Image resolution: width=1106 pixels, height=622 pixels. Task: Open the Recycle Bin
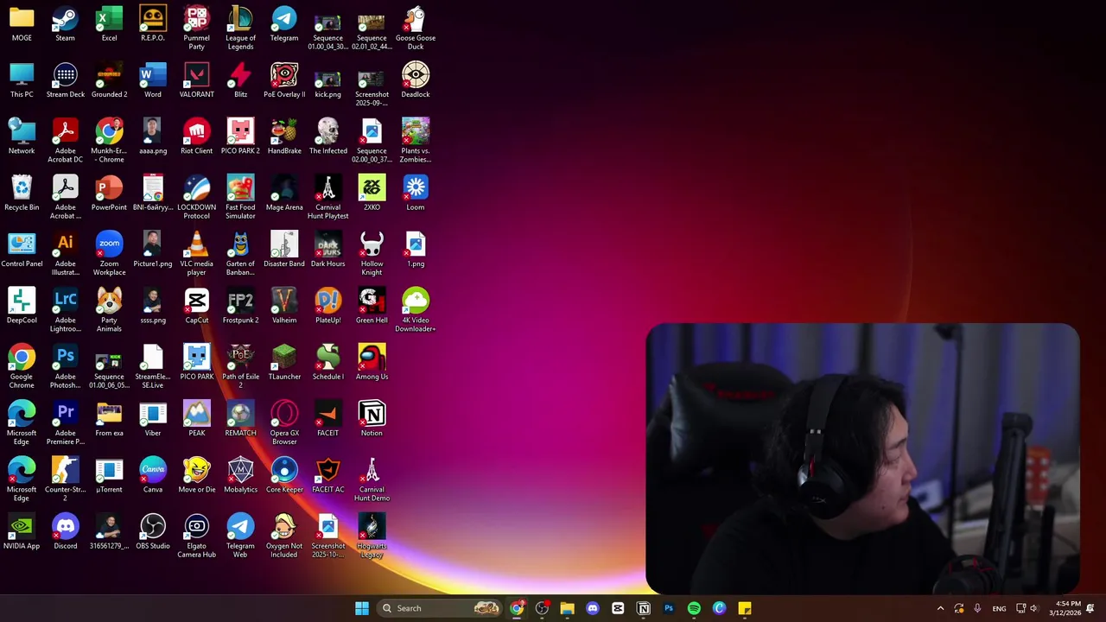pos(22,194)
